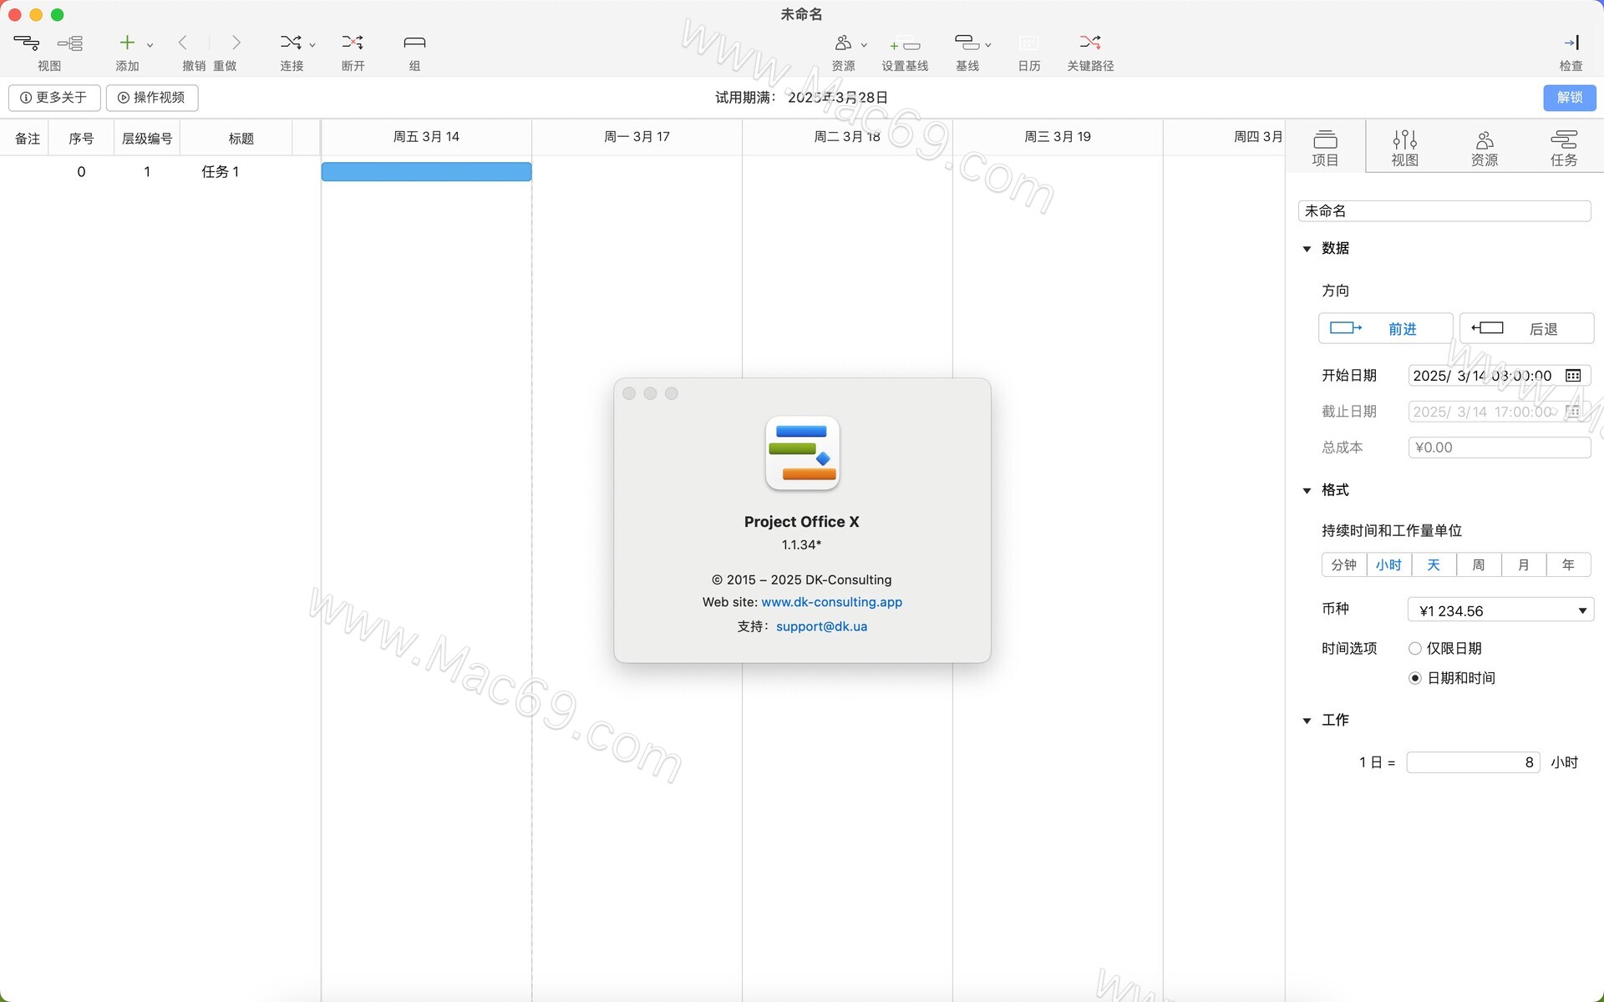Click support@dk.ua email link

(821, 626)
